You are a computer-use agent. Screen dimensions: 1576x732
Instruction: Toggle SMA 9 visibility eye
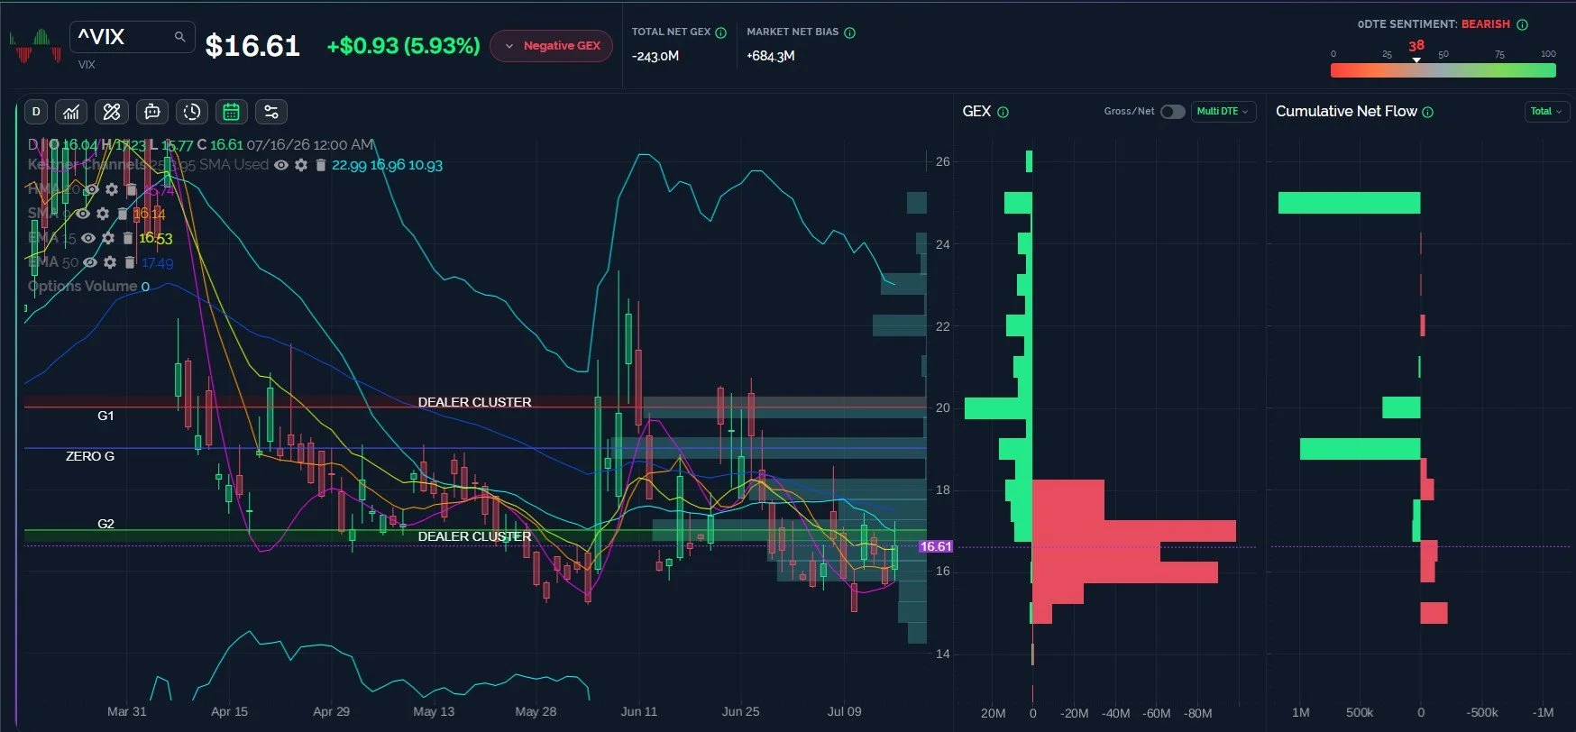pos(83,214)
